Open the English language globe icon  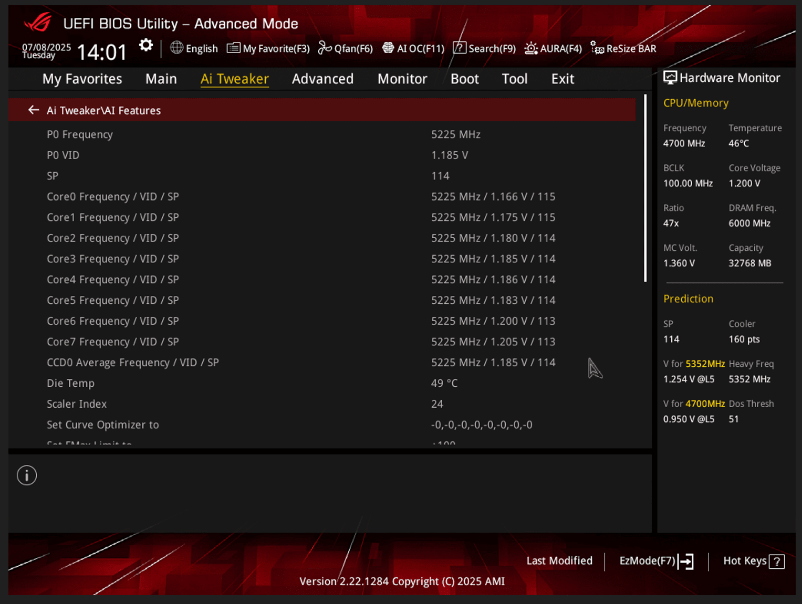176,48
